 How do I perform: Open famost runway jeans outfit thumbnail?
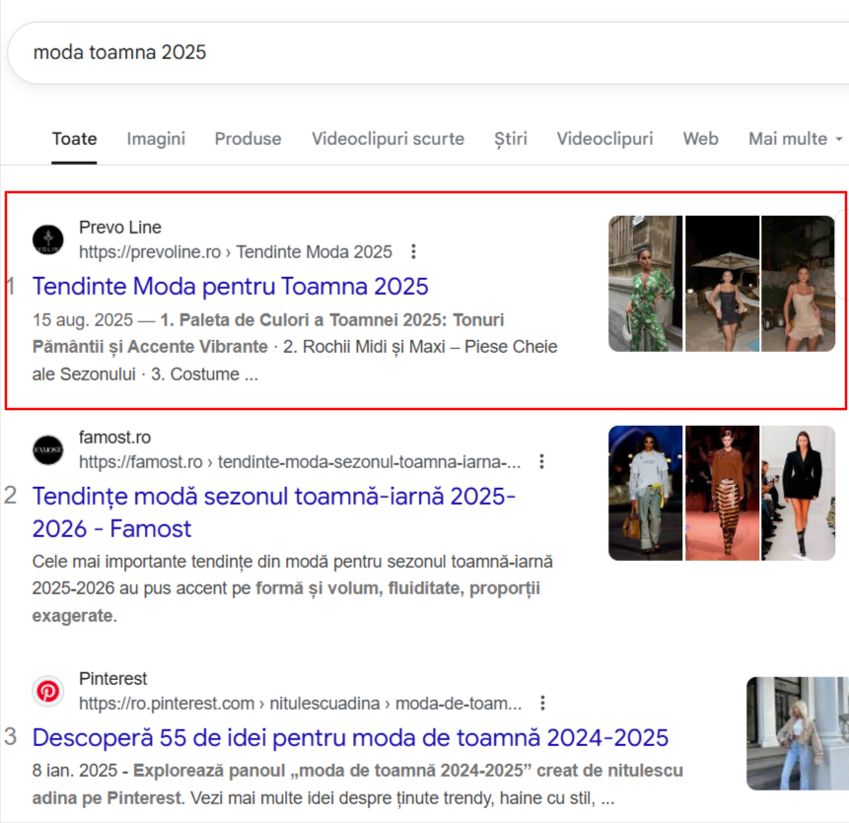646,493
